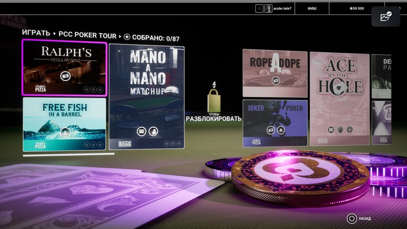Select PCC POKER TOUR in the breadcrumb
407x229 pixels.
click(87, 36)
